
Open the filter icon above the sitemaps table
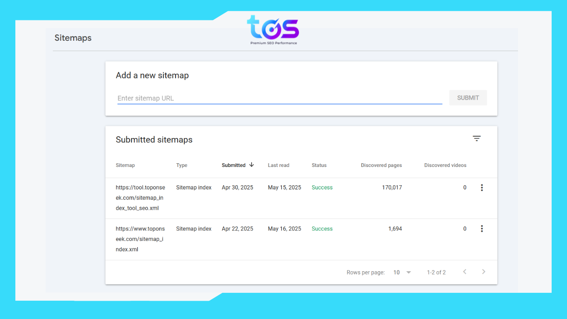point(477,138)
